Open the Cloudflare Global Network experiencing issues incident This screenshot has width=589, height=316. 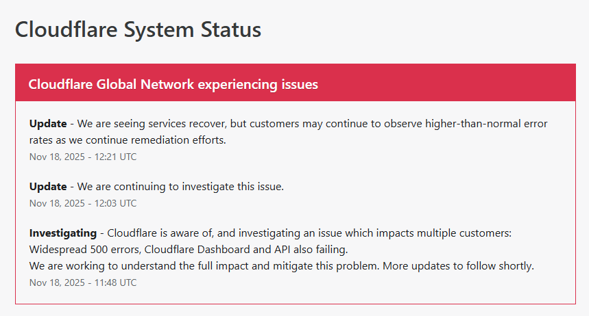[173, 84]
